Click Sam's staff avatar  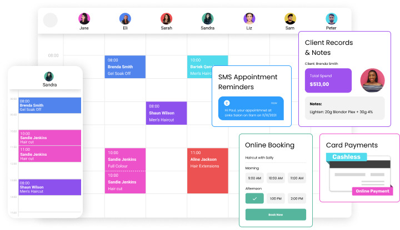point(290,18)
